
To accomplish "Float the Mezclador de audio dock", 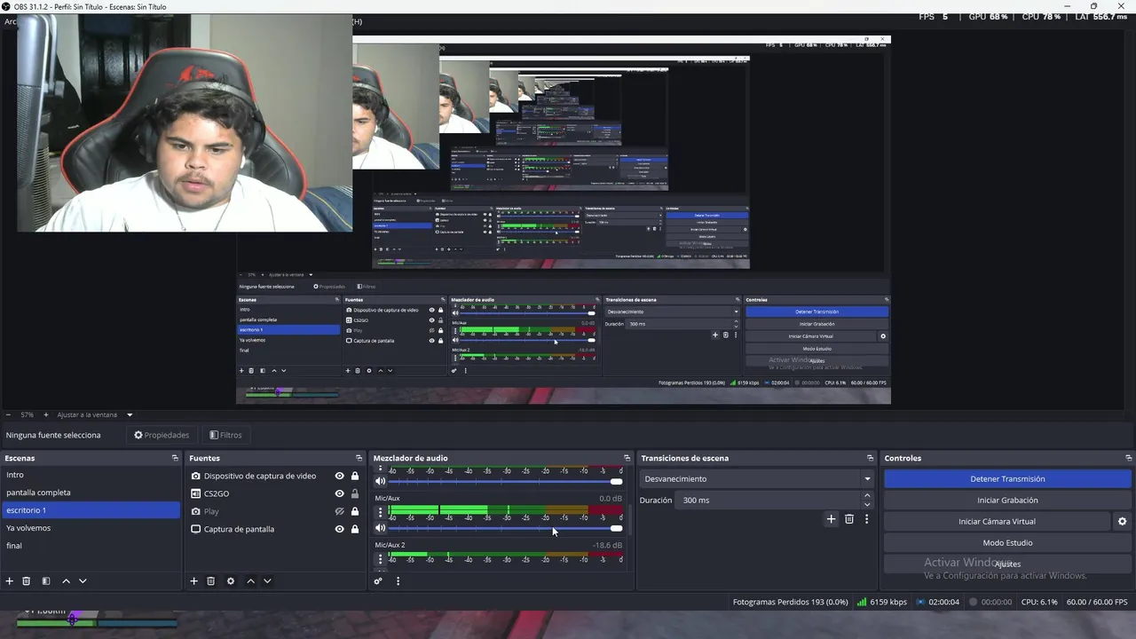I will pos(627,458).
